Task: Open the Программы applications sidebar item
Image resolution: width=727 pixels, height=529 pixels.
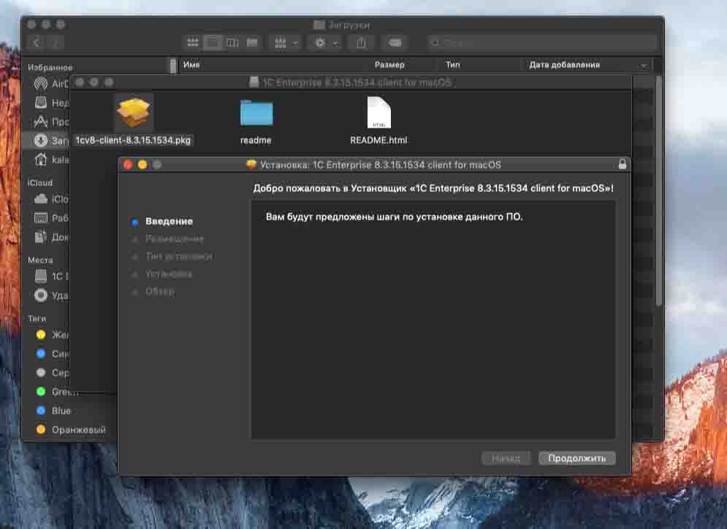Action: coord(51,122)
